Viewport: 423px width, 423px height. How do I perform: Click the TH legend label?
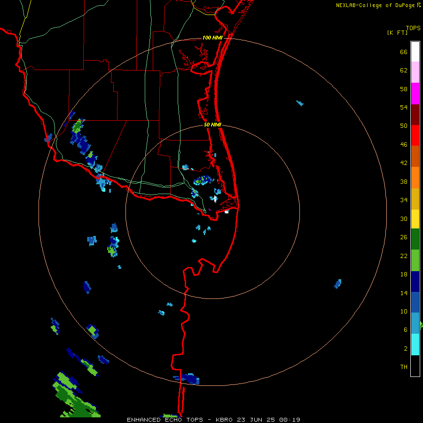coord(404,367)
